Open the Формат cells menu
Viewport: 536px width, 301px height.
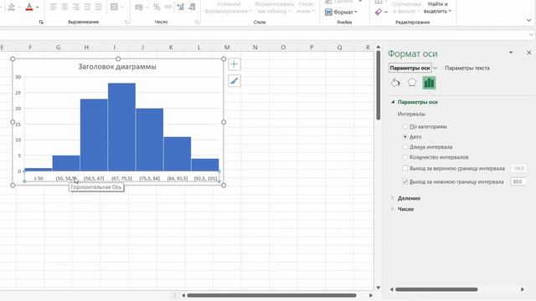(341, 12)
